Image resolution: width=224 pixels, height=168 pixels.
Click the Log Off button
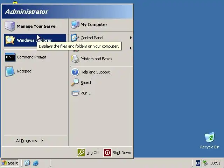click(x=88, y=153)
